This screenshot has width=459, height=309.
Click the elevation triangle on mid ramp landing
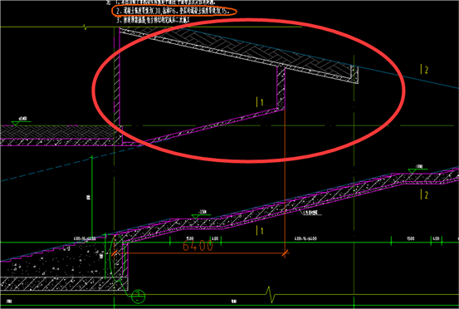195,217
